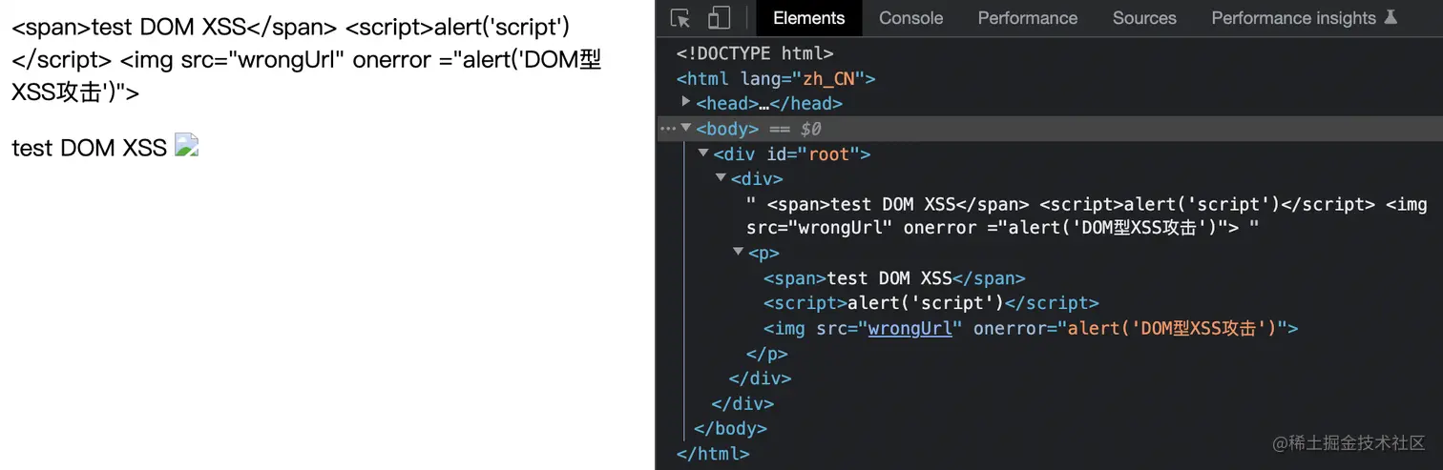Image resolution: width=1443 pixels, height=470 pixels.
Task: Toggle the device toolbar icon
Action: click(719, 18)
